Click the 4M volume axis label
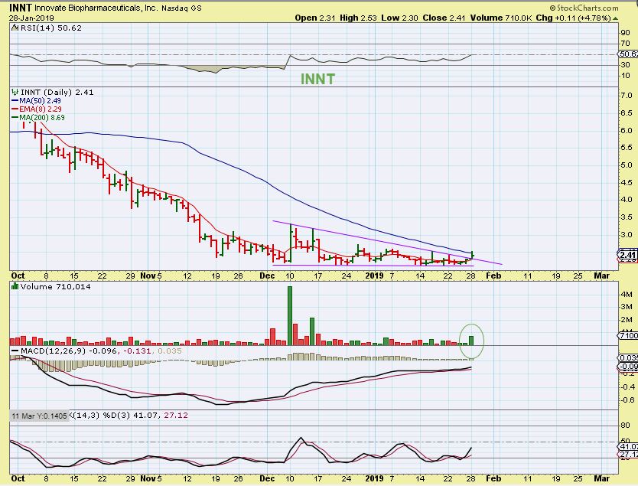This screenshot has height=486, width=638. [627, 294]
